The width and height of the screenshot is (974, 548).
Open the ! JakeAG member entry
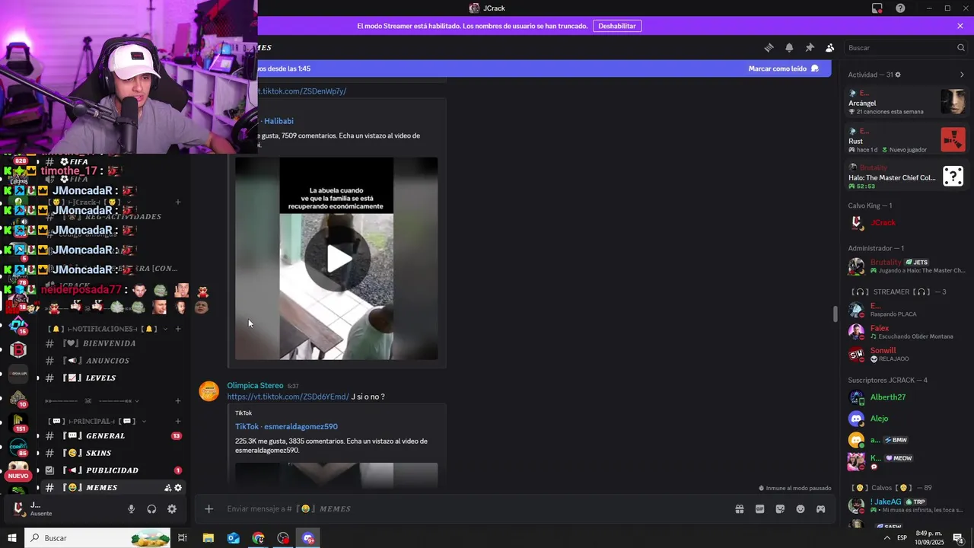906,505
